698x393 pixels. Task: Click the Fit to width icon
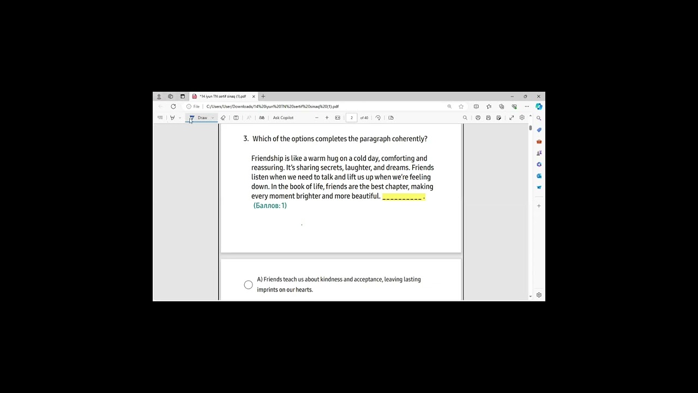tap(338, 118)
